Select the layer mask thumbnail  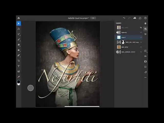[x=123, y=42]
